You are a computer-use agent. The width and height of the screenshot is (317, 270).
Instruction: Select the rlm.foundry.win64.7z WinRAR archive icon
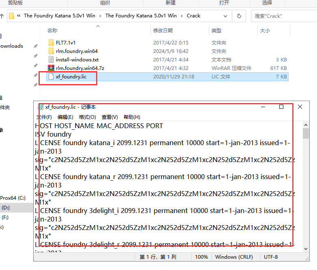click(x=51, y=68)
